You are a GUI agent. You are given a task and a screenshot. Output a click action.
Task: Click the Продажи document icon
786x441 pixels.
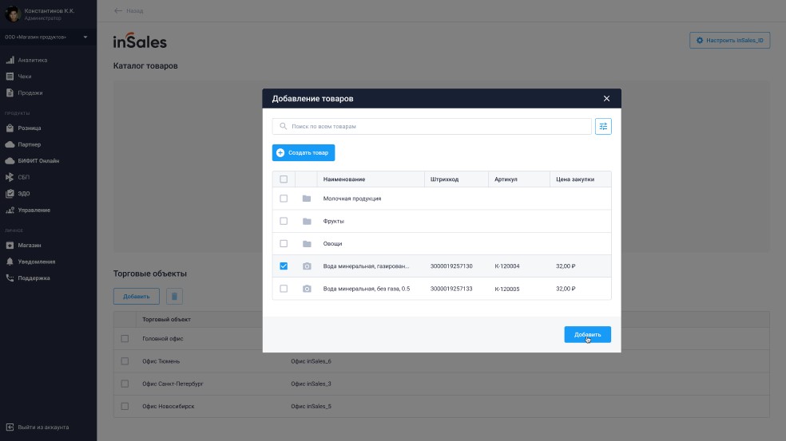tap(10, 93)
